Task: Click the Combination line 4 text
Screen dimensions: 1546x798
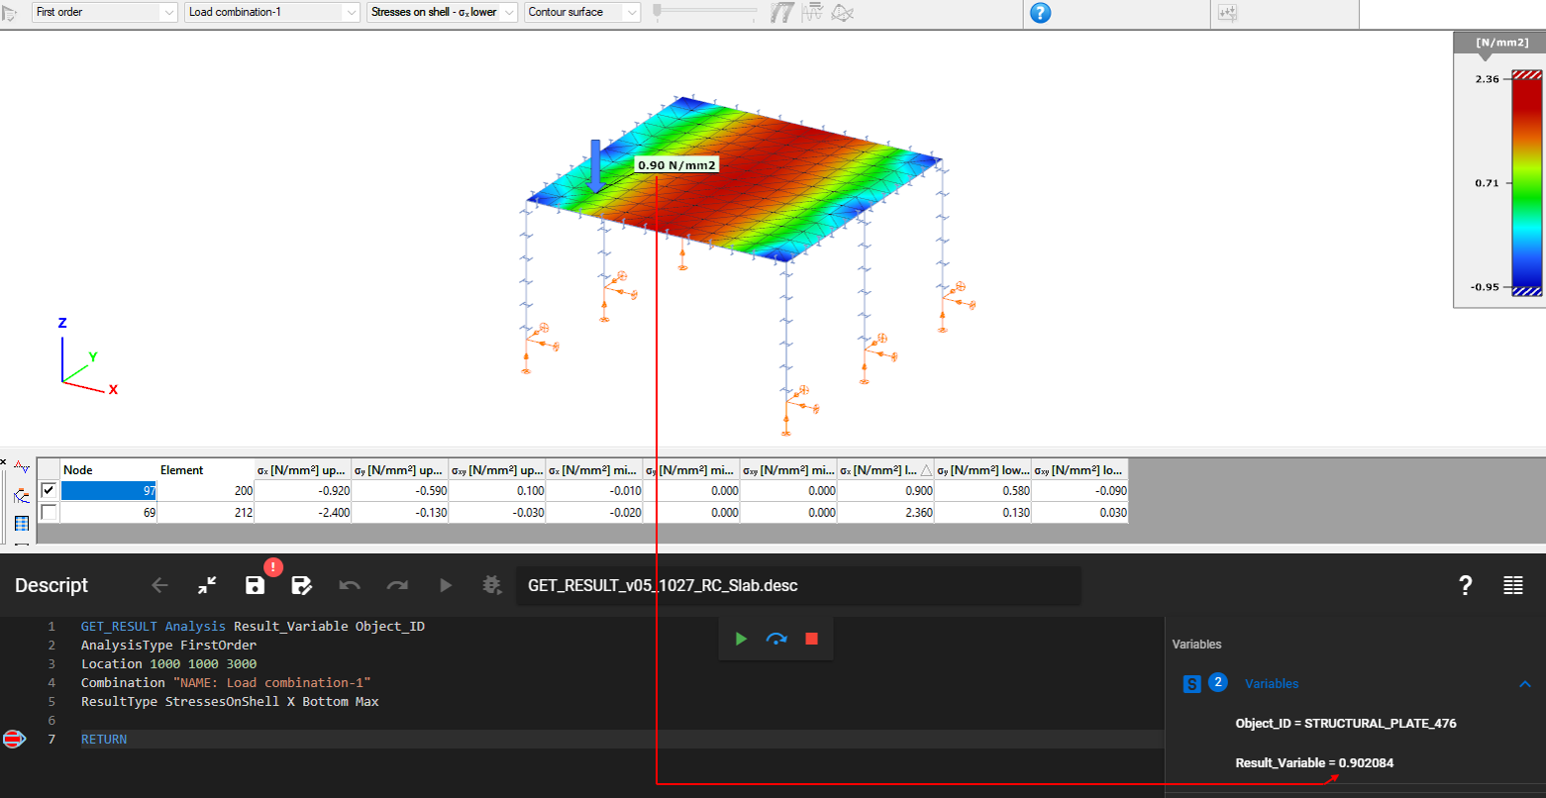Action: pyautogui.click(x=226, y=682)
